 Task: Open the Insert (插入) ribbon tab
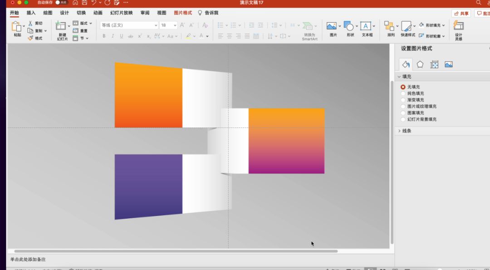31,13
